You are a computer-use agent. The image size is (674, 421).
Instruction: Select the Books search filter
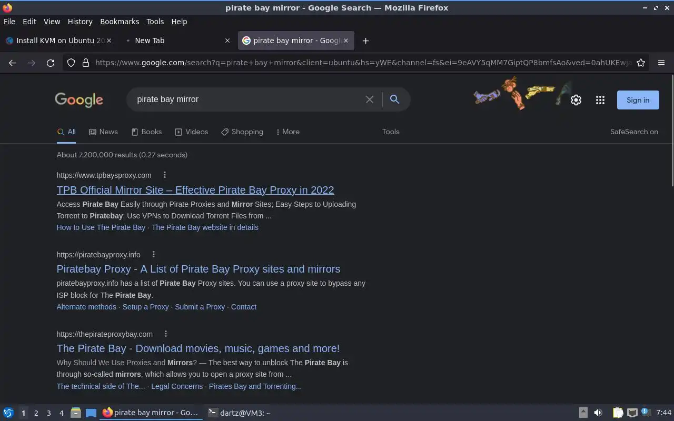146,132
